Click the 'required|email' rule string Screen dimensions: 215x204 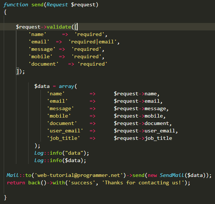click(x=92, y=42)
